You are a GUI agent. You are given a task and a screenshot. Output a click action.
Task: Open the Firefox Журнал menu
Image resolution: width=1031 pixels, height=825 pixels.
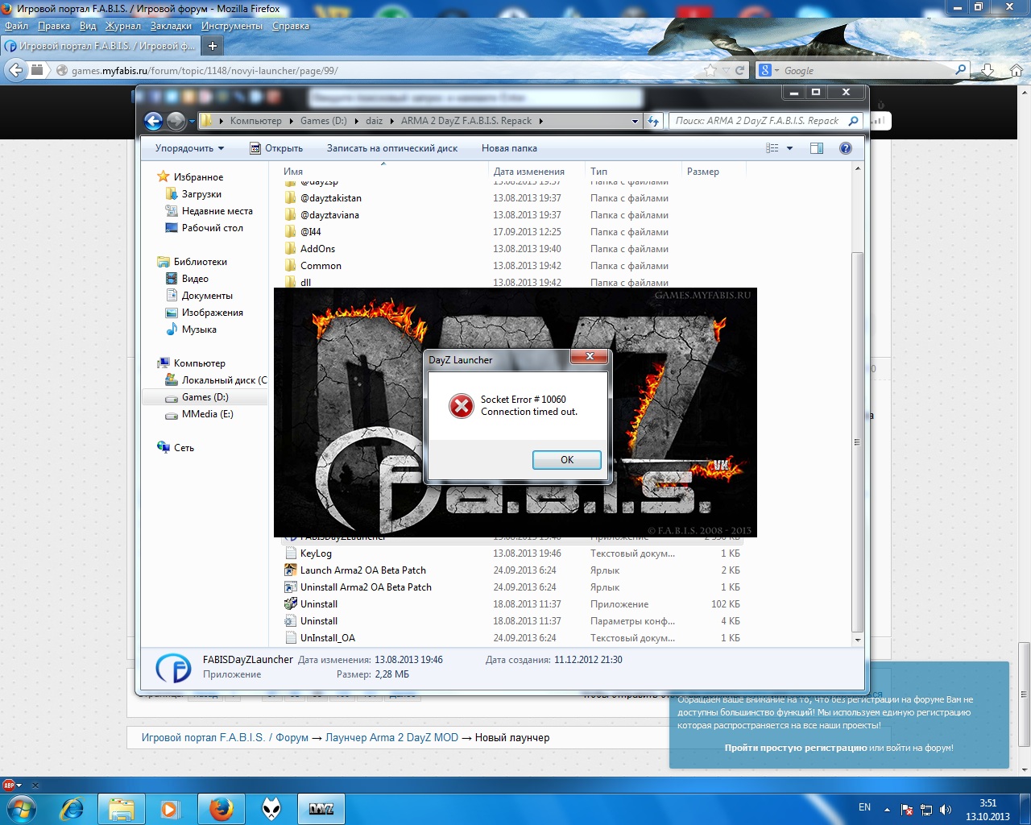click(123, 26)
